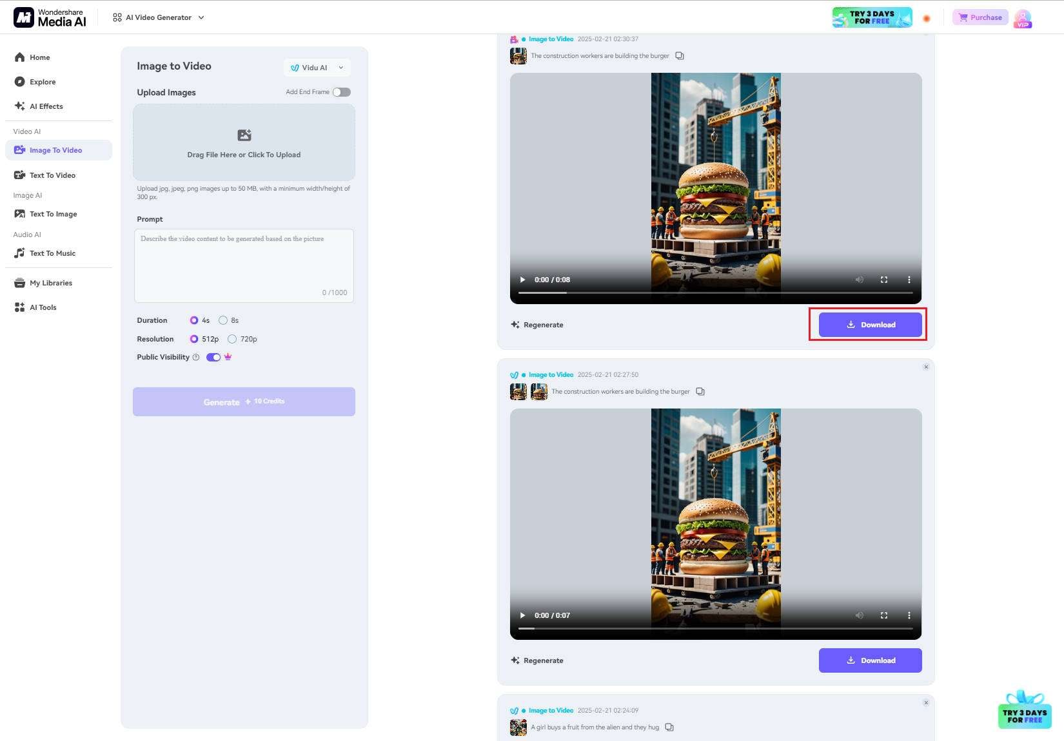Select AI Effects in the sidebar
The height and width of the screenshot is (741, 1064).
tap(46, 106)
